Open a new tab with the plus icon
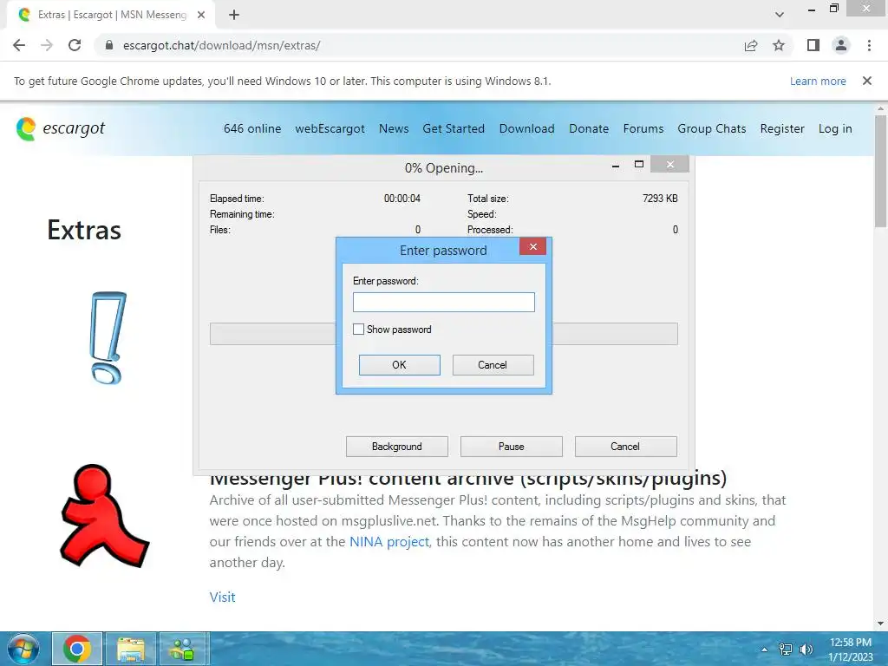This screenshot has height=666, width=888. tap(234, 15)
